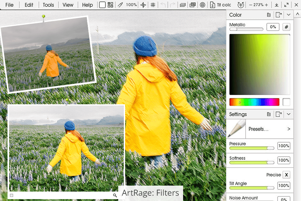Click the green pin on the upper reference photo
The image size is (301, 201).
point(44,17)
